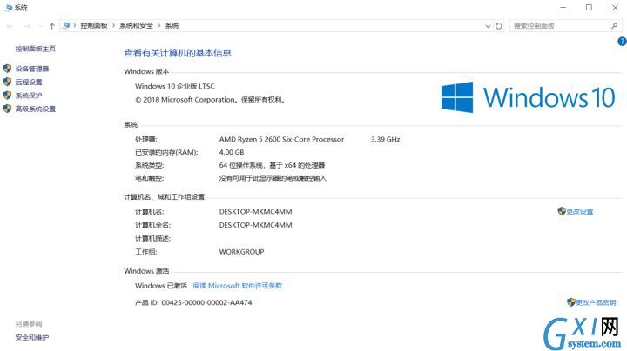Viewport: 627px width, 351px height.
Task: Select full computer name value next to 计算机全名
Action: [255, 225]
